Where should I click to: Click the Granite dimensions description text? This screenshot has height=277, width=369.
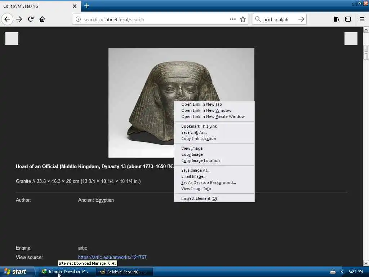[78, 181]
